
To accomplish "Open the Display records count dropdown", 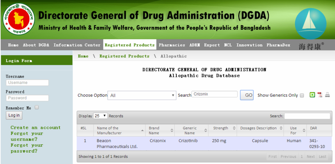I will tap(100, 116).
